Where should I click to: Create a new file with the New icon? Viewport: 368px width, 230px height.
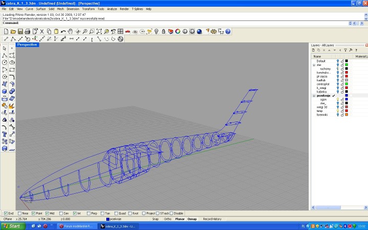pyautogui.click(x=6, y=32)
